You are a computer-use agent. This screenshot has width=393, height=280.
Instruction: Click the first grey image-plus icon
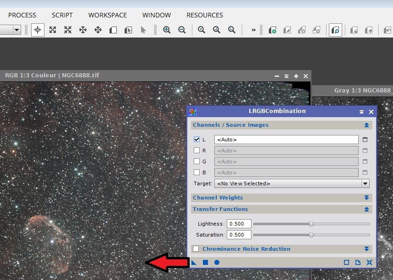coord(302,30)
